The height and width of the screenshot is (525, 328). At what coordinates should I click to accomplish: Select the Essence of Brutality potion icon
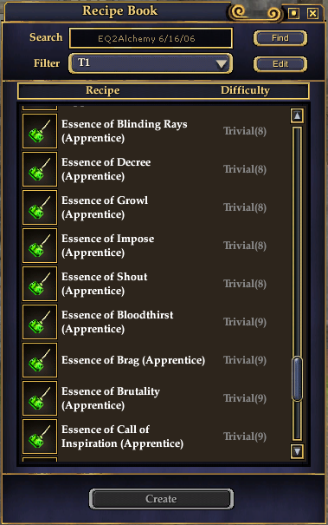(x=40, y=398)
